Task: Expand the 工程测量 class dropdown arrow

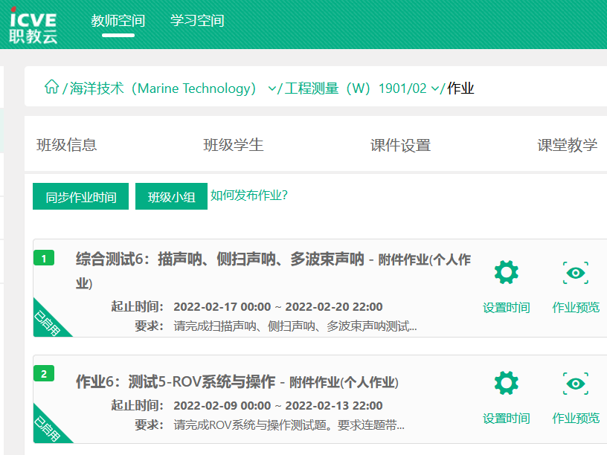Action: [435, 89]
